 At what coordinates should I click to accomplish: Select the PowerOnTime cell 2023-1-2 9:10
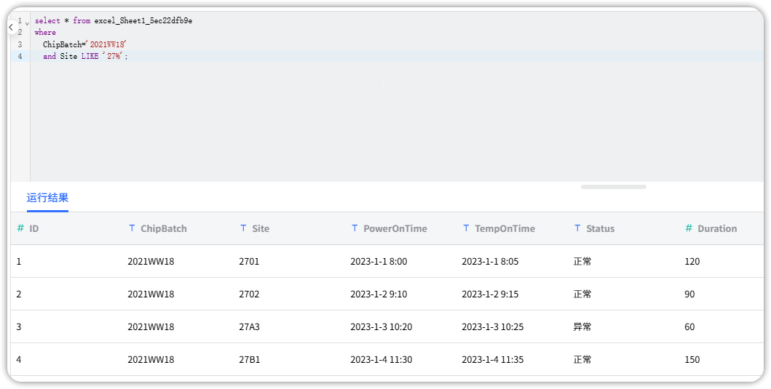(379, 294)
